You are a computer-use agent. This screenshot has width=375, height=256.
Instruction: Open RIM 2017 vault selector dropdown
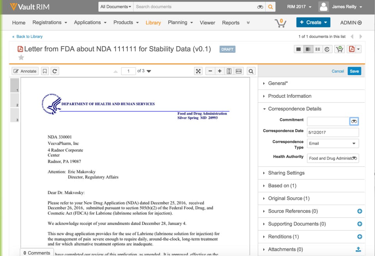(300, 7)
